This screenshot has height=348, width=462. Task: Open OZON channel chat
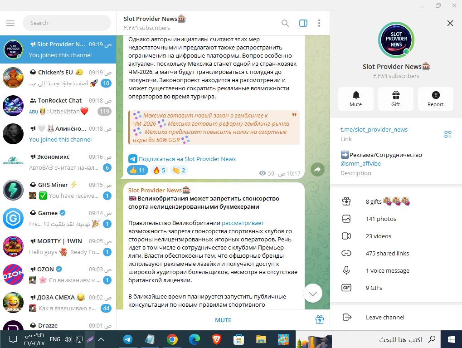pyautogui.click(x=58, y=274)
